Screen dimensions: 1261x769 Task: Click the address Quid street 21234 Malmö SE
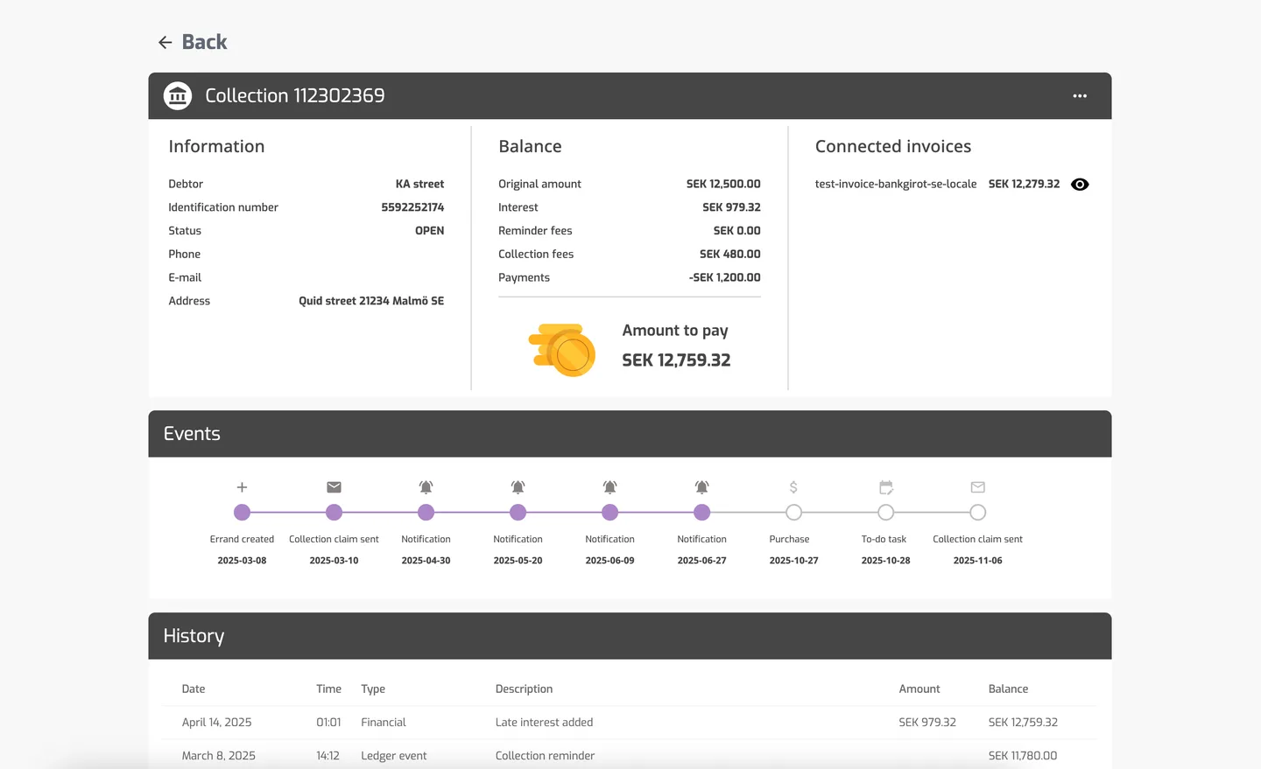point(371,301)
